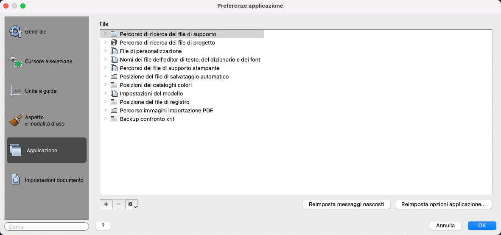Viewport: 501px width, 235px height.
Task: Select the Cursore e selezione crosshair icon
Action: tap(16, 62)
